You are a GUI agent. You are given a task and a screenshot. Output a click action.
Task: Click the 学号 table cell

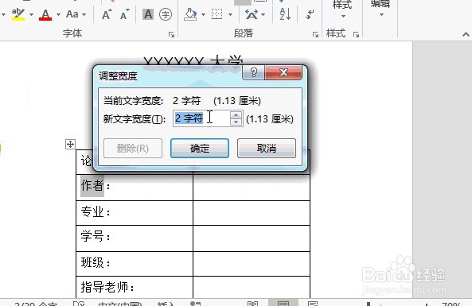[135, 238]
